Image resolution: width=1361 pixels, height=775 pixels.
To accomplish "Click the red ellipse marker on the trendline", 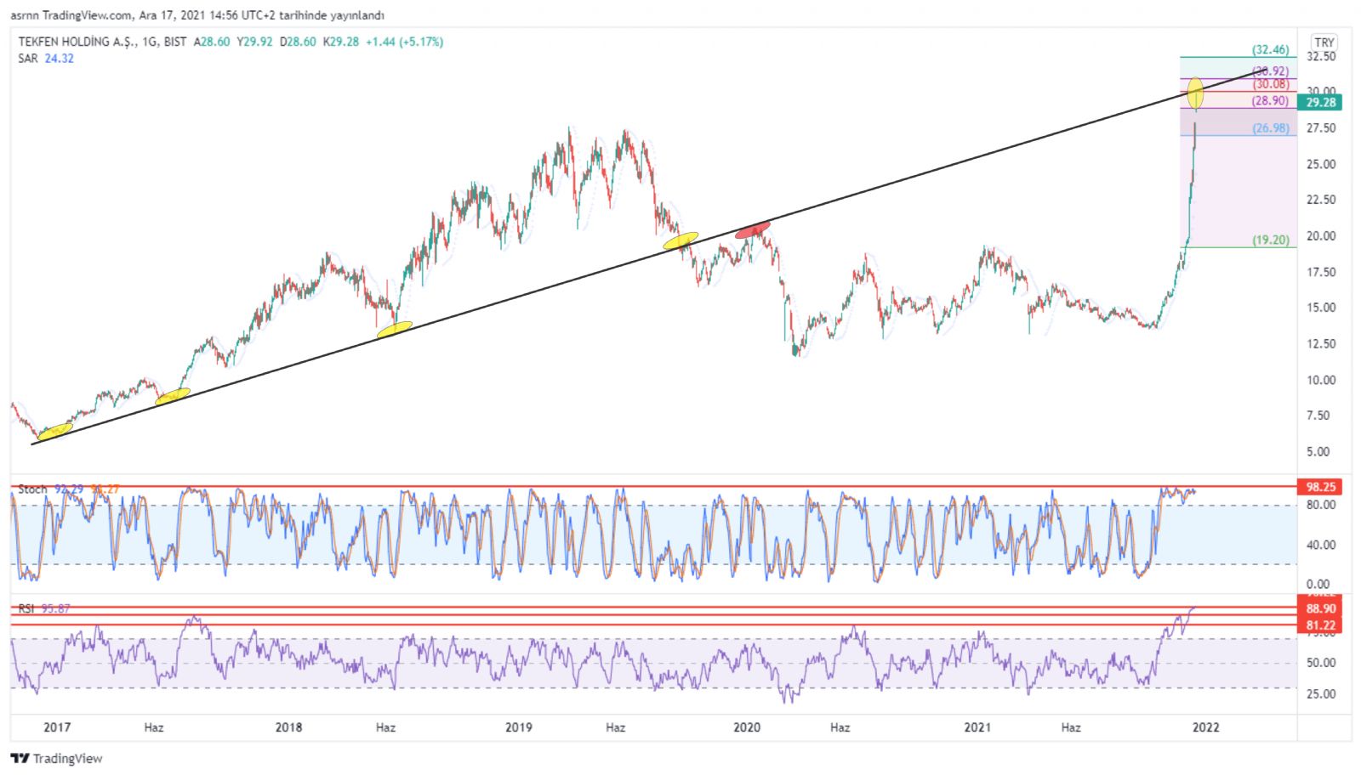I will click(753, 229).
